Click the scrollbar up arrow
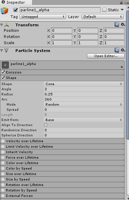The height and width of the screenshot is (200, 129). (x=128, y=8)
